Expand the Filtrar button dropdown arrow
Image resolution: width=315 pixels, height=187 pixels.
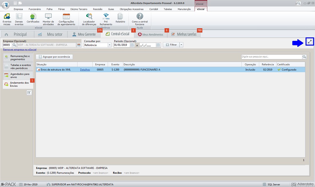coord(181,45)
